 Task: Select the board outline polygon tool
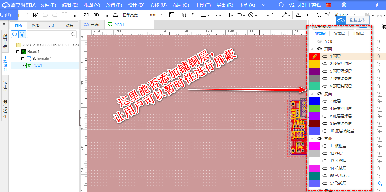point(227,15)
